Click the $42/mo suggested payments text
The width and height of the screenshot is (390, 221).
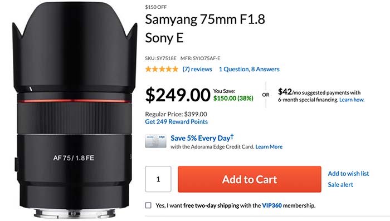point(319,92)
